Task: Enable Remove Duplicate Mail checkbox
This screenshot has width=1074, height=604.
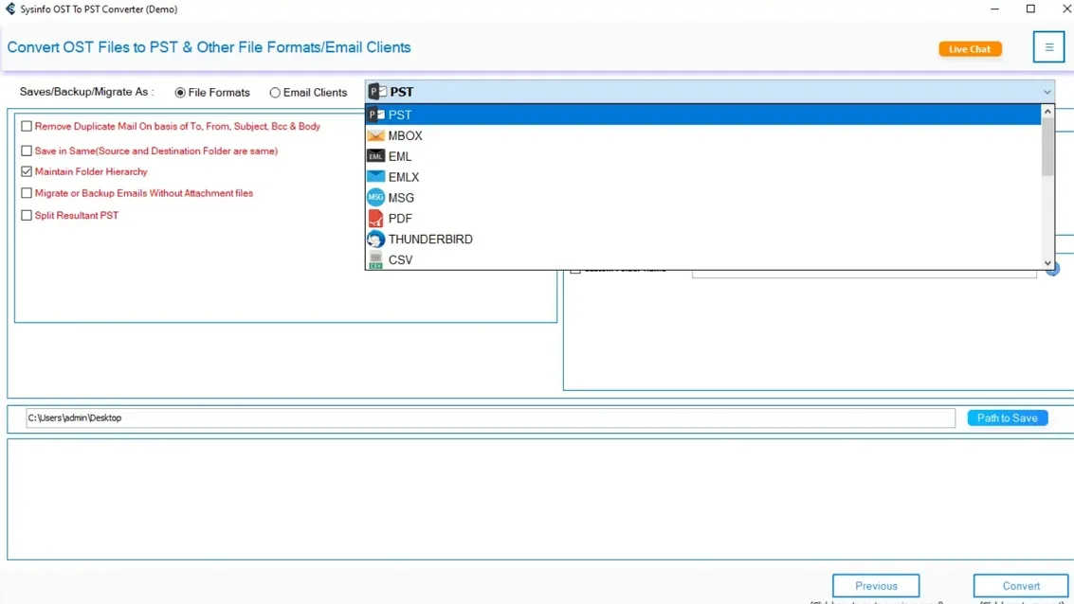Action: (27, 126)
